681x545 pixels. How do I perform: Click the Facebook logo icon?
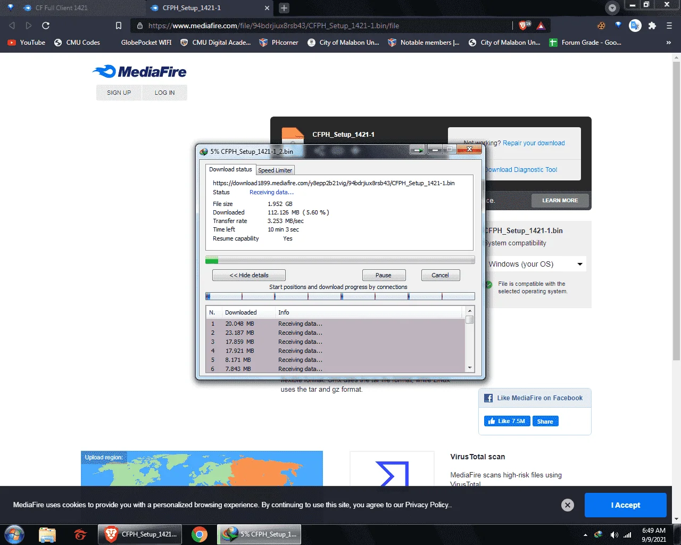[x=488, y=398]
